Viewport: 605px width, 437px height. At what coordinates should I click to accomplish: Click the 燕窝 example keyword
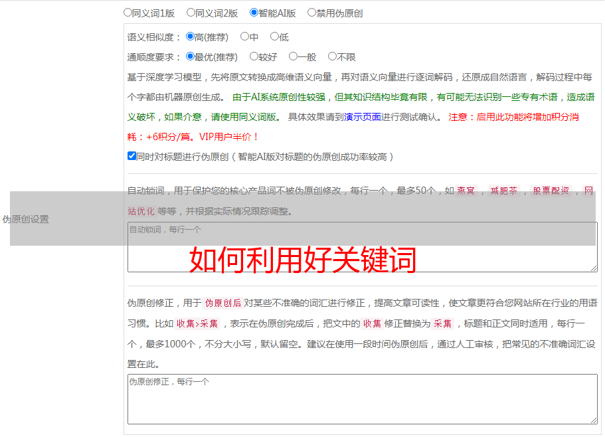(x=466, y=191)
